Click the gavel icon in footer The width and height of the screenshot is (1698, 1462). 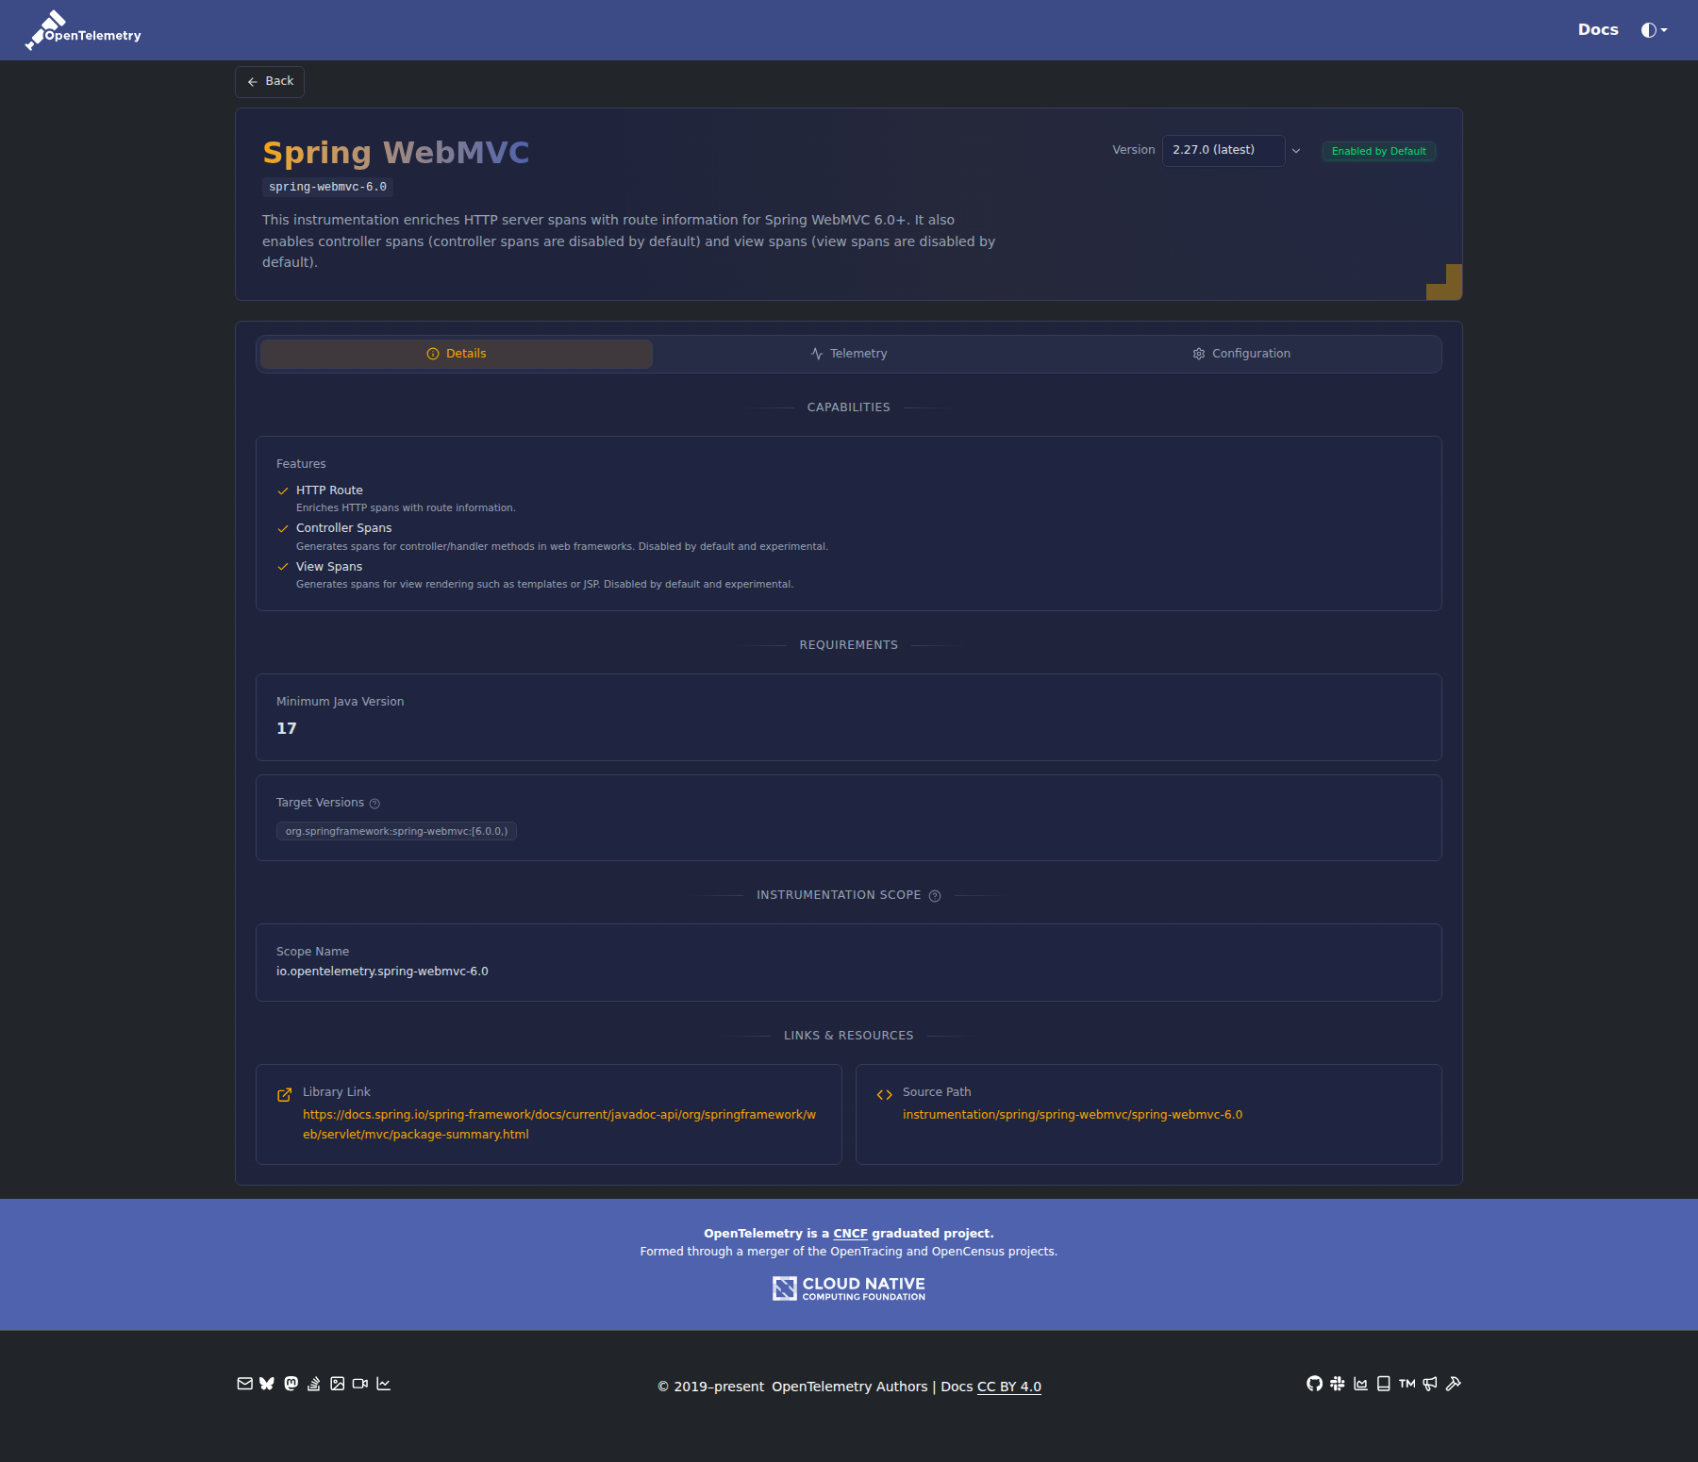(x=1454, y=1384)
